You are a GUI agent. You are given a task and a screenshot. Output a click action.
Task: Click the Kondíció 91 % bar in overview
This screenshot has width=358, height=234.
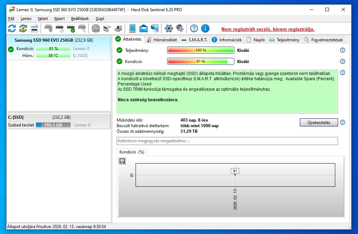coord(201,61)
